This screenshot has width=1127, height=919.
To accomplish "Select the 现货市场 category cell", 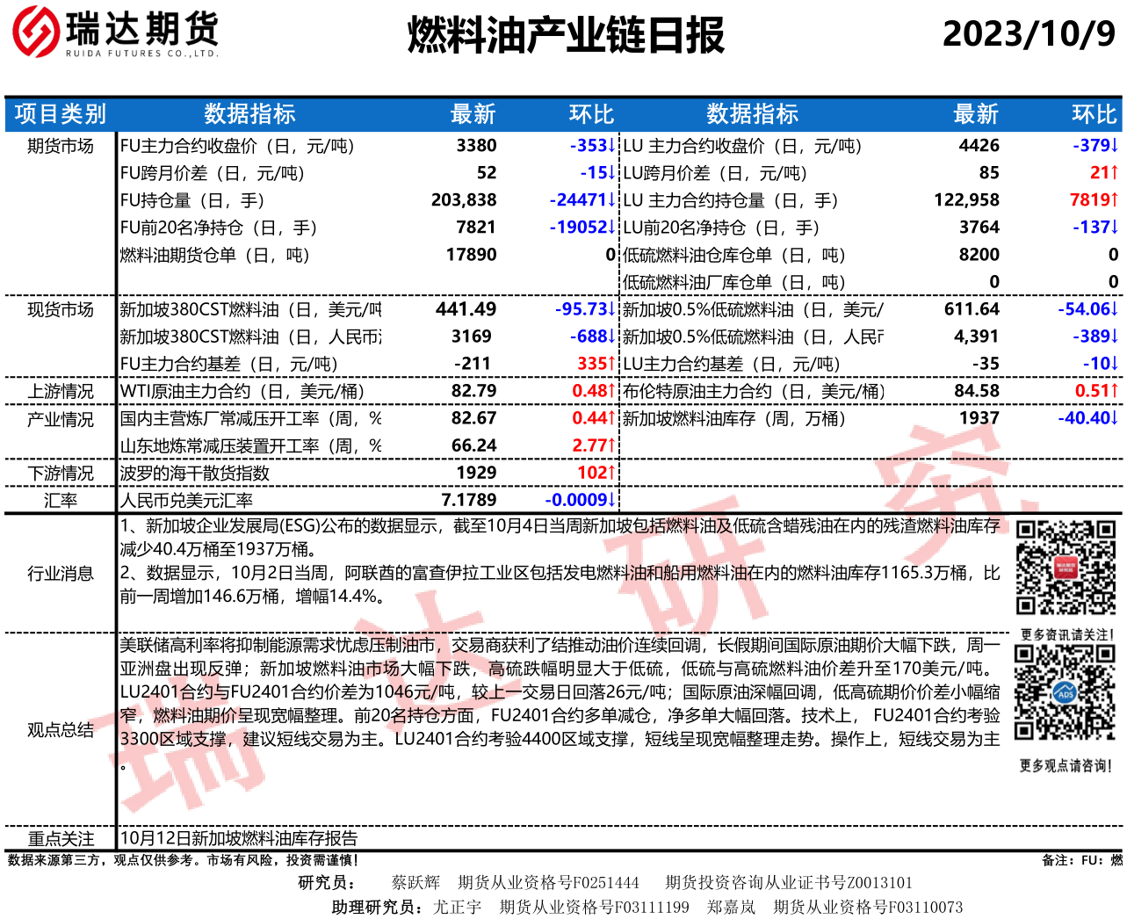I will click(60, 309).
